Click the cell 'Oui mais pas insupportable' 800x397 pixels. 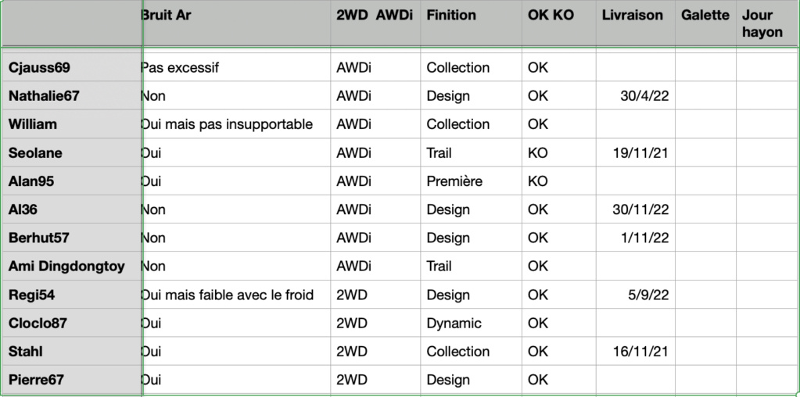click(235, 124)
